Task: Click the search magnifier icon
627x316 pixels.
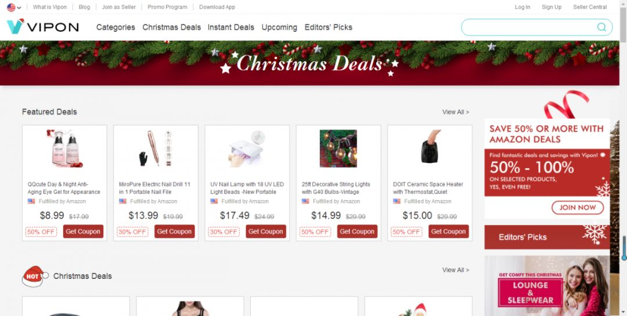Action: (601, 27)
